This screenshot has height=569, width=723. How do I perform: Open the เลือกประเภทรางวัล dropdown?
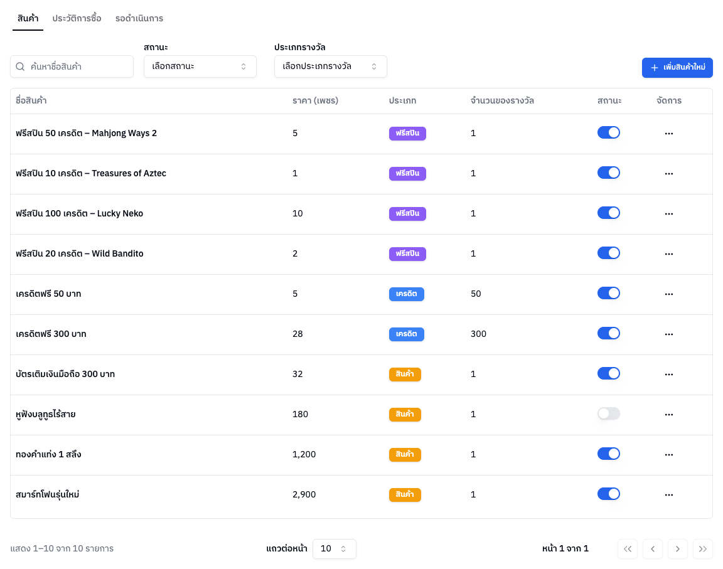point(331,66)
